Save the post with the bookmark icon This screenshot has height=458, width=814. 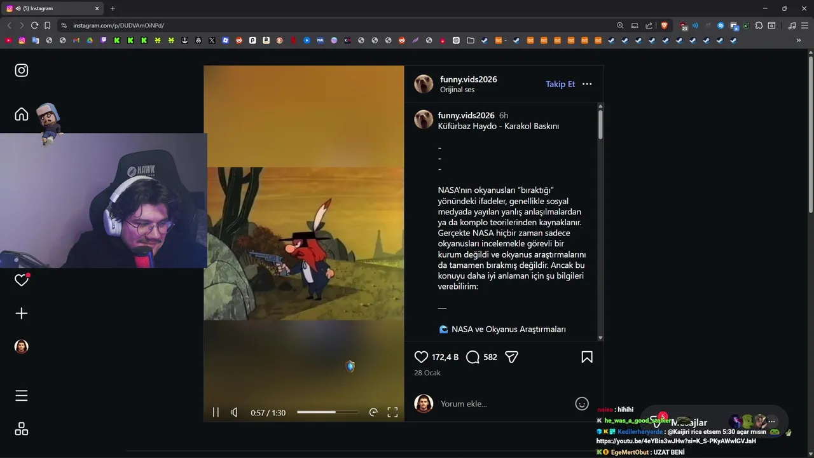tap(587, 357)
